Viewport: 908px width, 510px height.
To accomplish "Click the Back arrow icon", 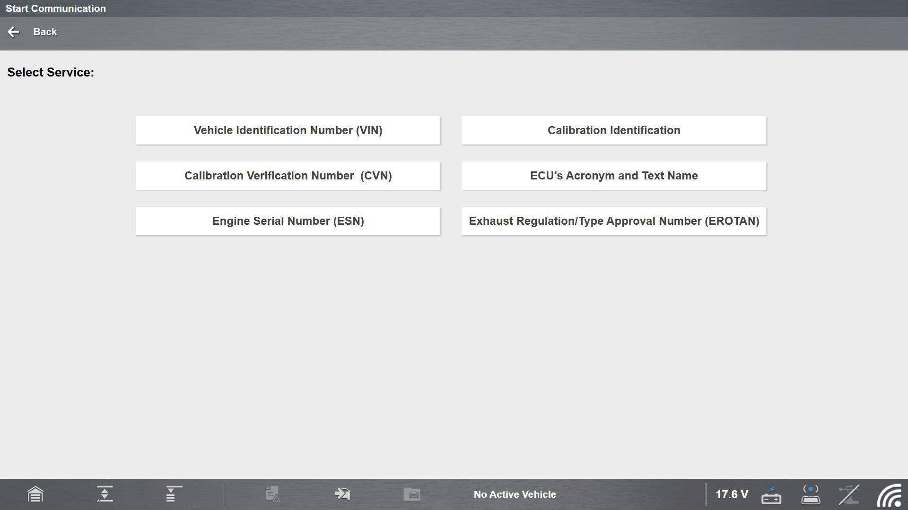I will 13,32.
